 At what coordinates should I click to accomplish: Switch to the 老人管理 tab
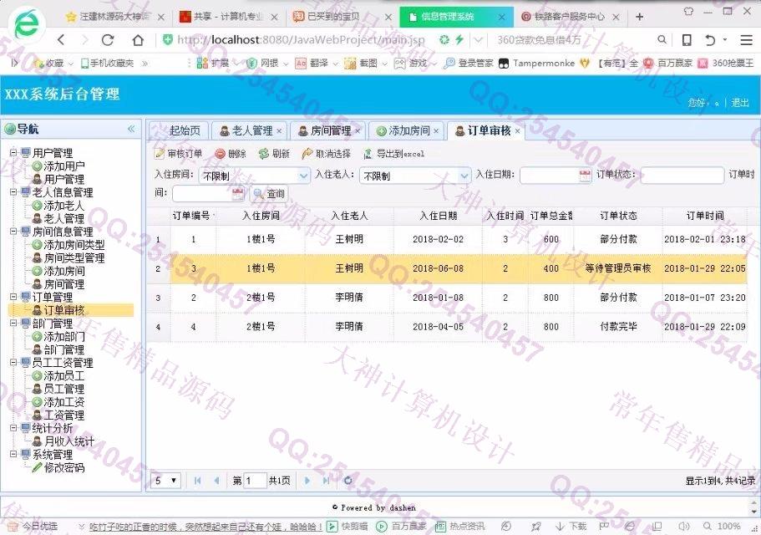[246, 130]
